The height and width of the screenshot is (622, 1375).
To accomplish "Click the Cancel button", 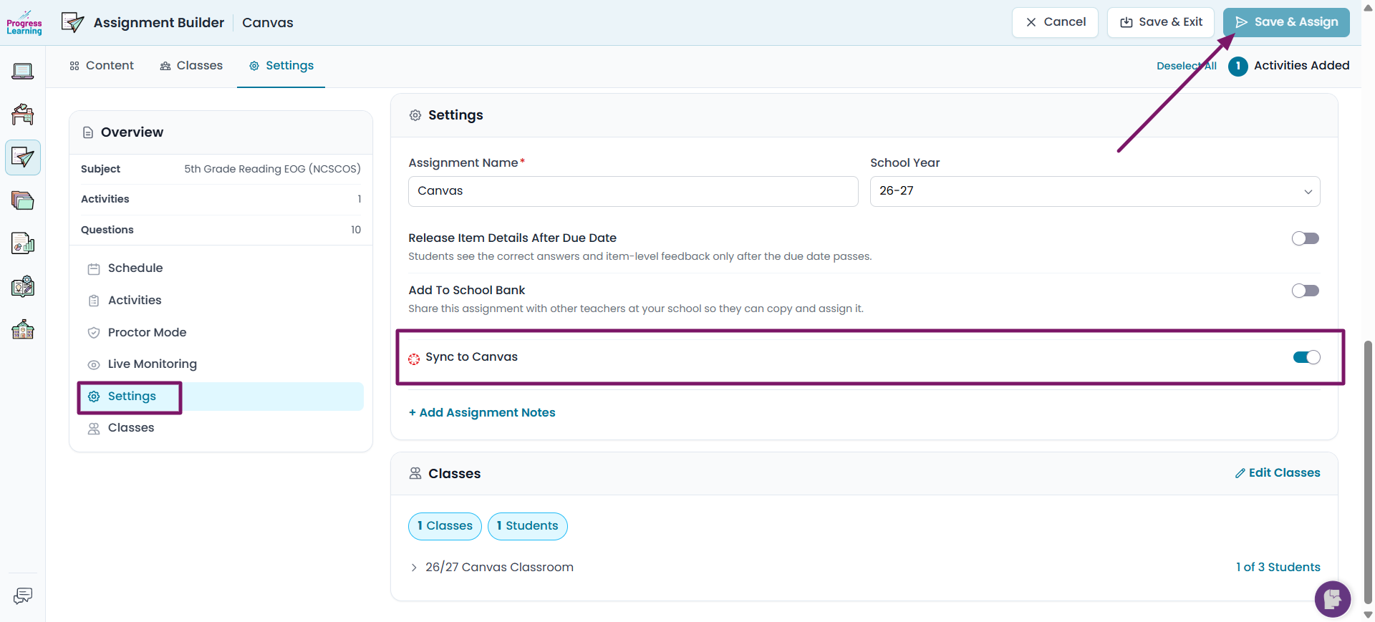I will pos(1055,22).
